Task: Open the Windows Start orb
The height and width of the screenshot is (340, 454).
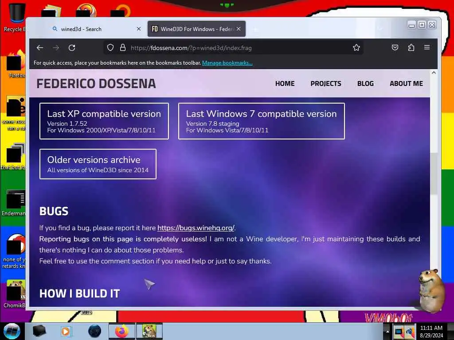Action: point(12,331)
